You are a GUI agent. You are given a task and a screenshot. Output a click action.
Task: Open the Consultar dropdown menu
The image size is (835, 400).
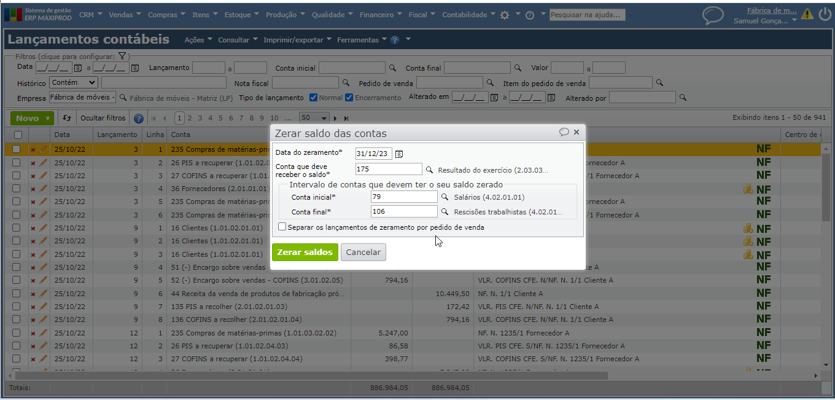tap(238, 40)
